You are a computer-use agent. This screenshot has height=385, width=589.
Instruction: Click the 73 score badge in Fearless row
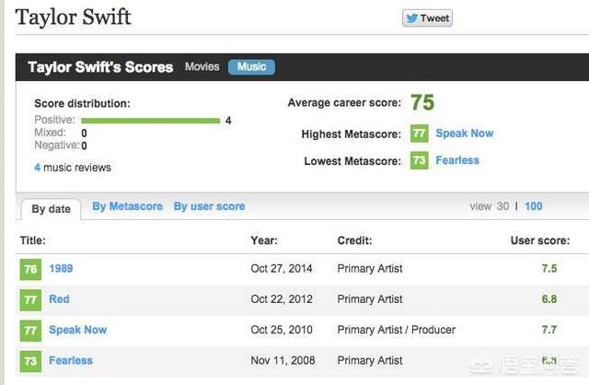pos(30,361)
